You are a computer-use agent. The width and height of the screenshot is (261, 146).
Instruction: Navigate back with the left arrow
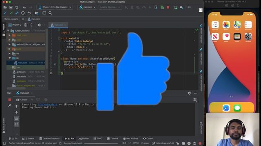coord(24,7)
